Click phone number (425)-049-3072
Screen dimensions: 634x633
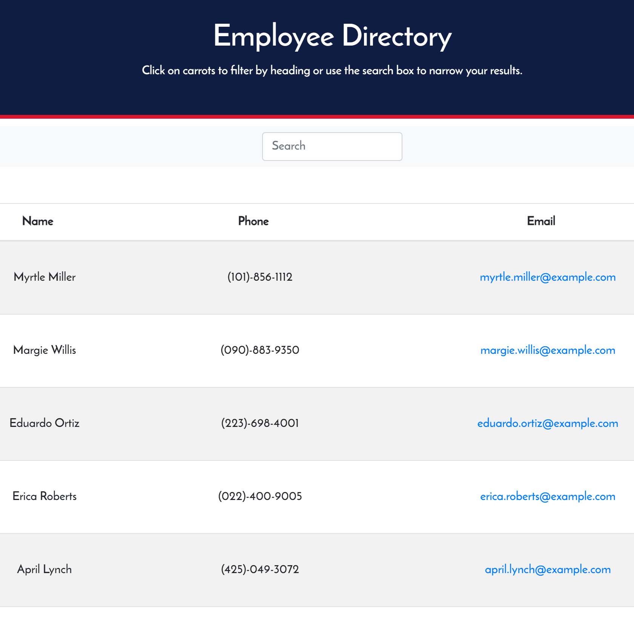click(260, 570)
